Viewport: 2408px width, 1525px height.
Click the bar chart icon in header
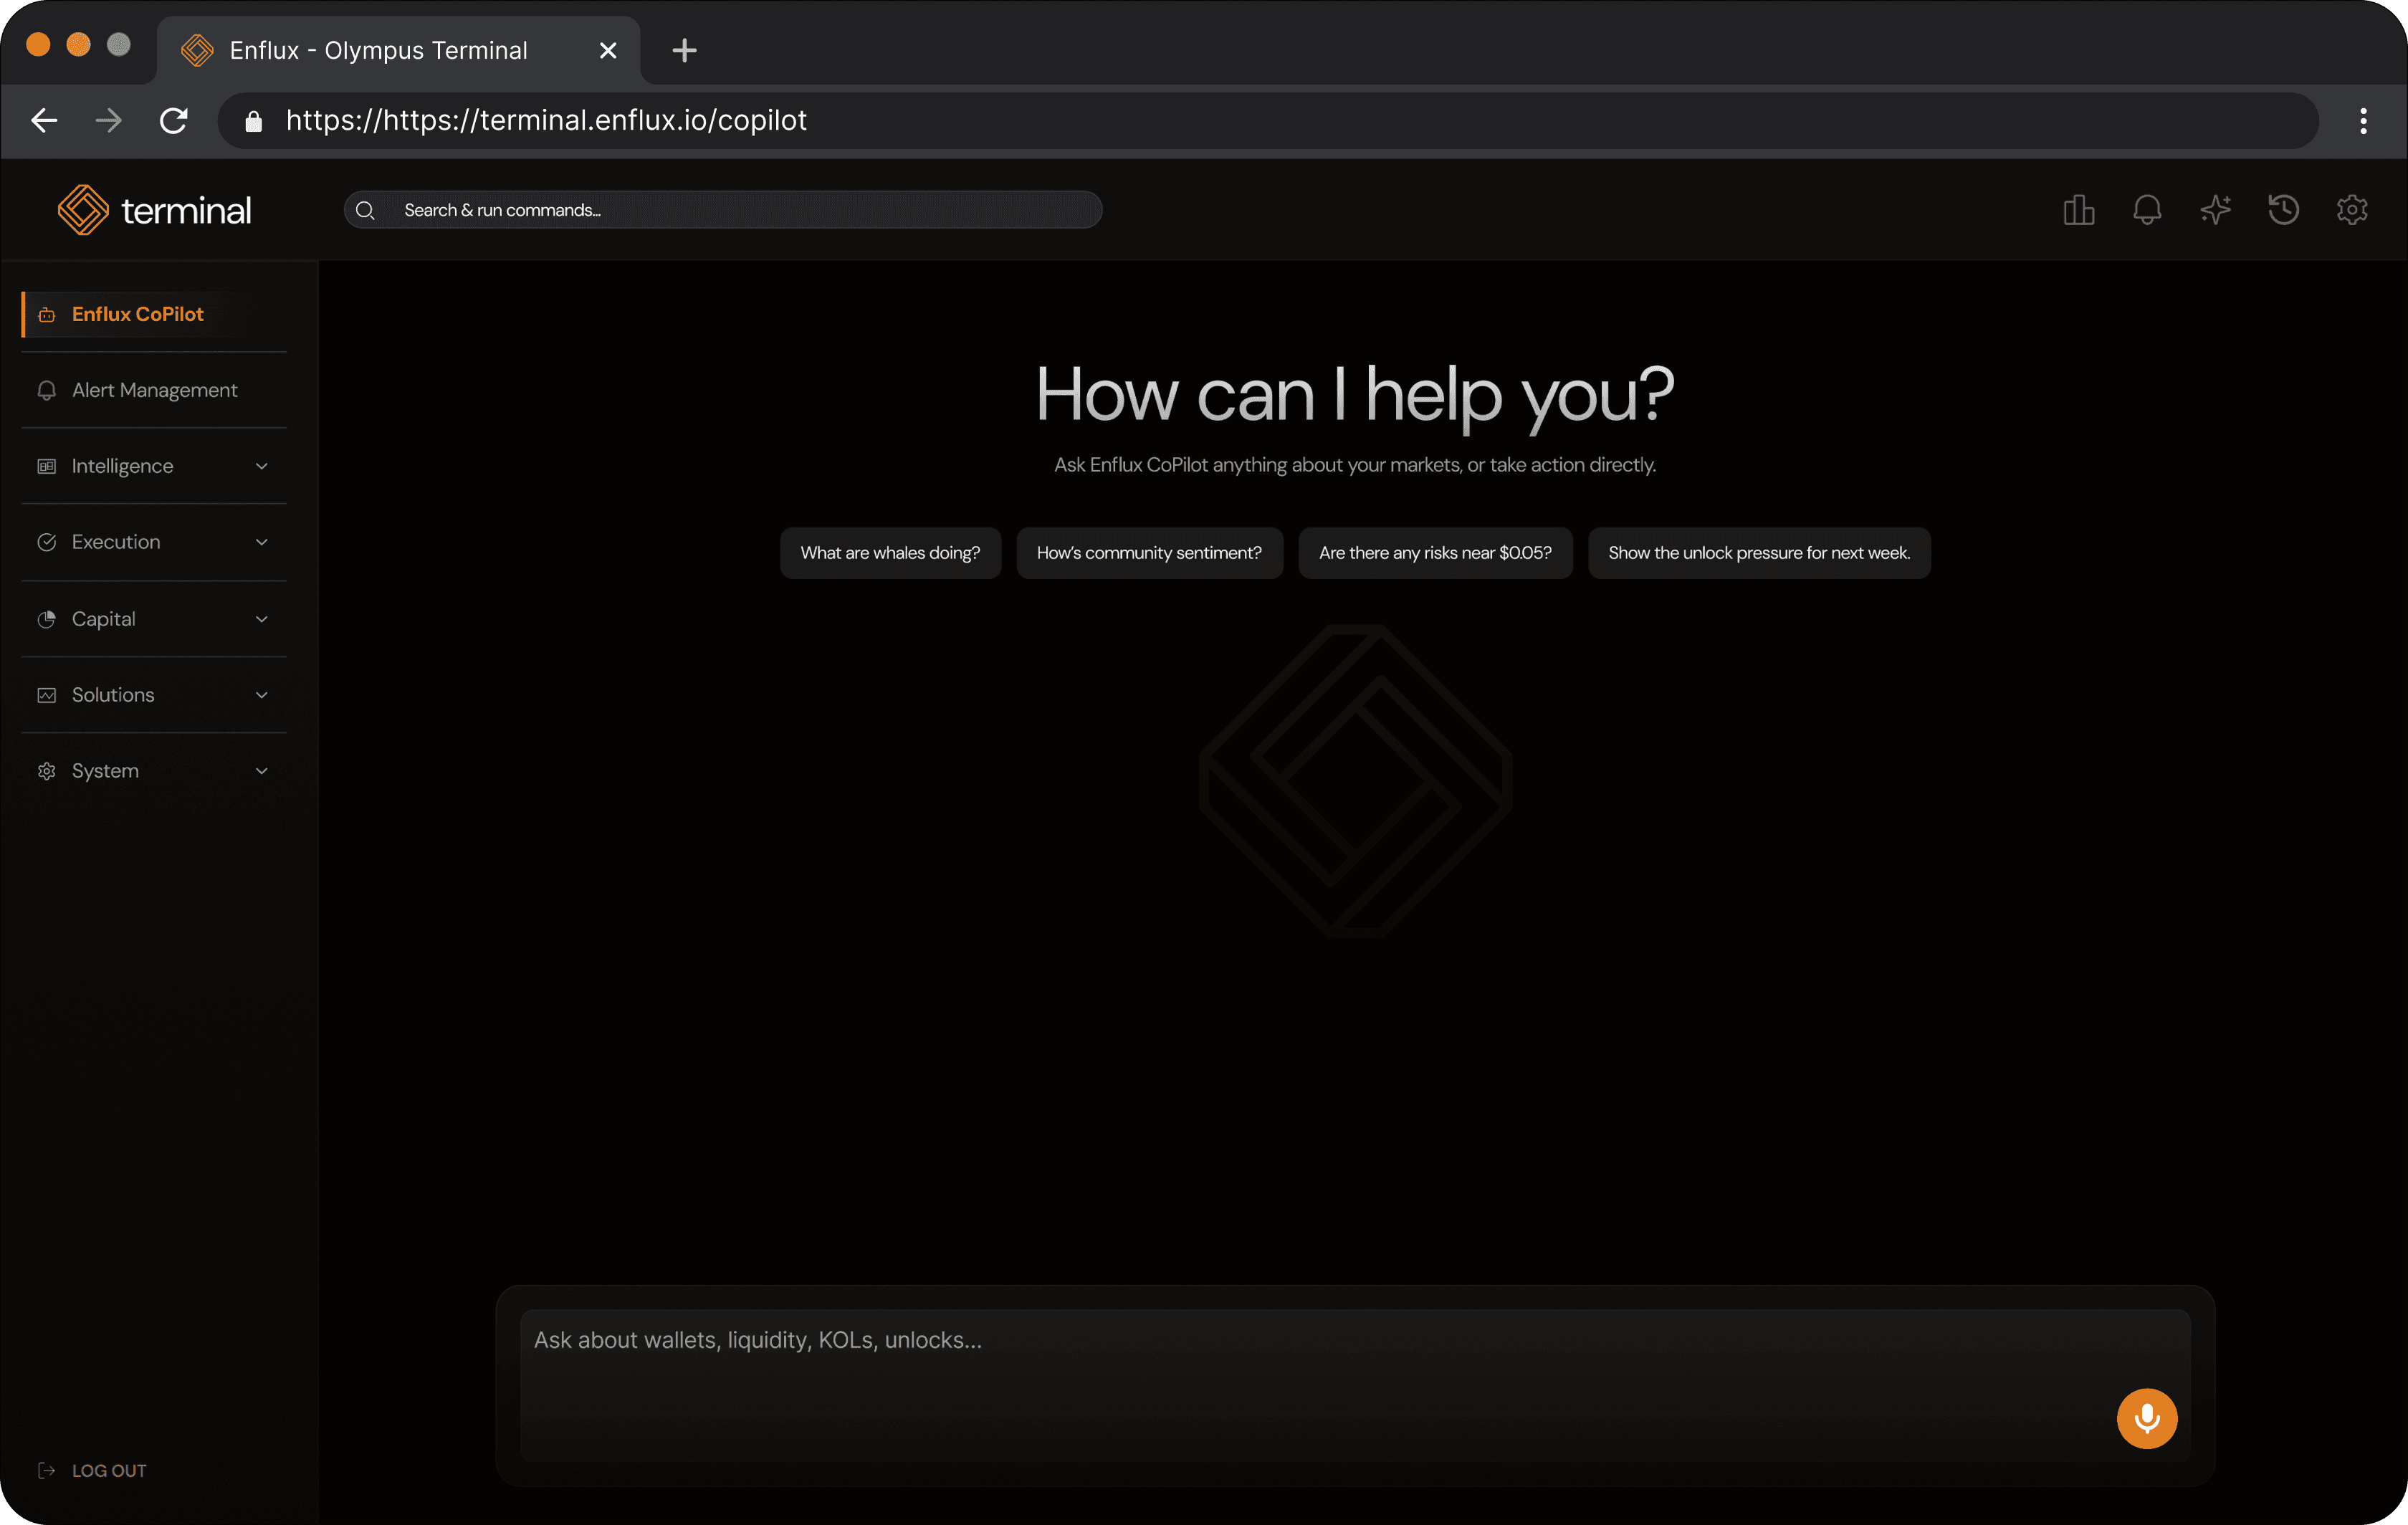point(2078,210)
